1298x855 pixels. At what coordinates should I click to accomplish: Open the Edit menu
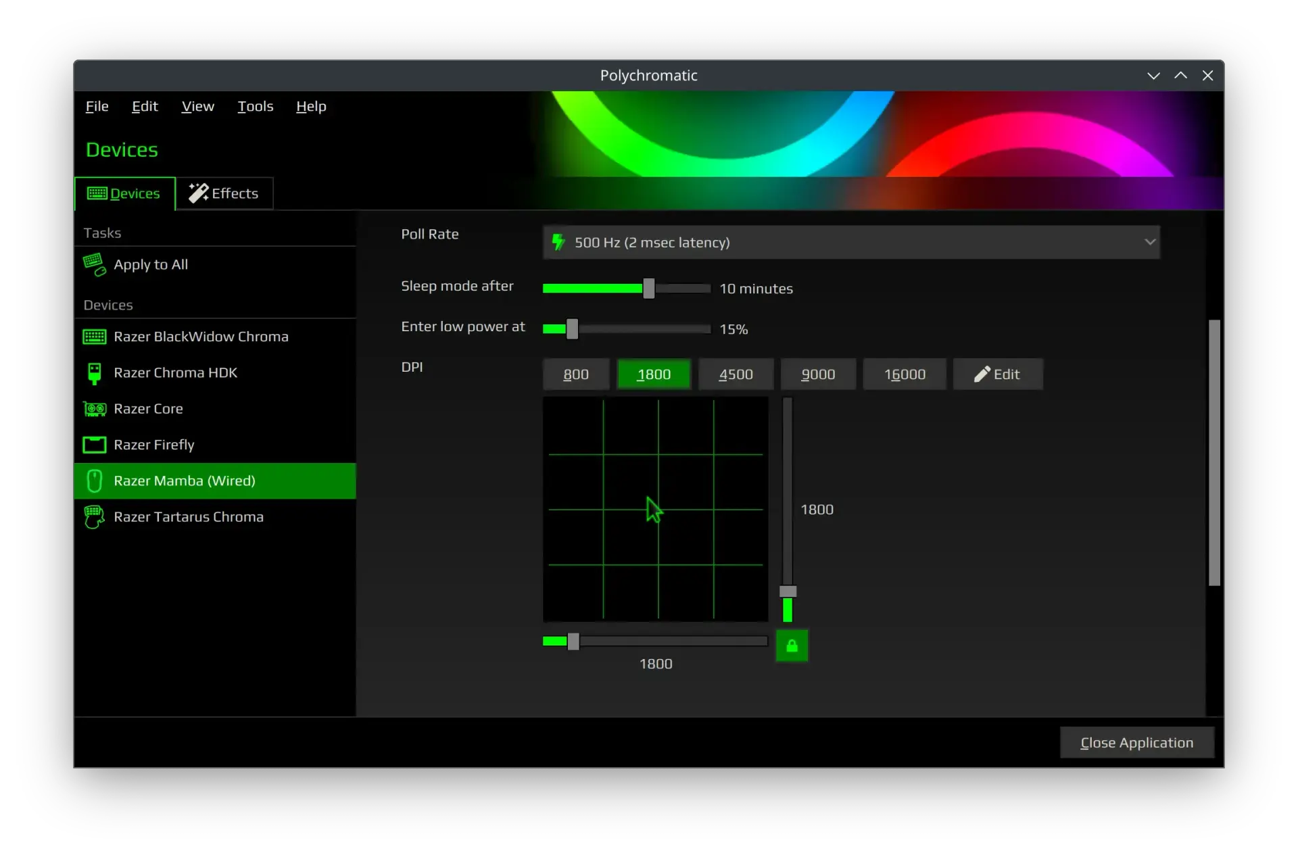tap(145, 106)
